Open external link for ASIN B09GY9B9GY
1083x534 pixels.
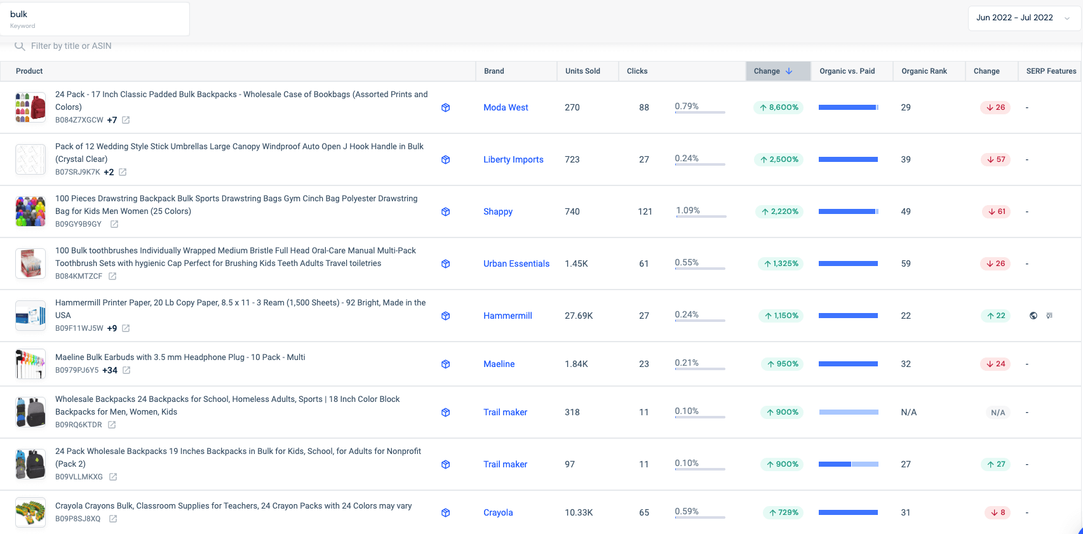click(114, 224)
